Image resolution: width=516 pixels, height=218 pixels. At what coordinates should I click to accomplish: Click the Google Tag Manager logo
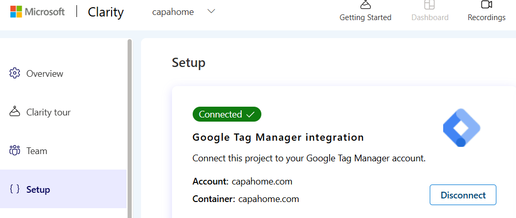click(462, 128)
